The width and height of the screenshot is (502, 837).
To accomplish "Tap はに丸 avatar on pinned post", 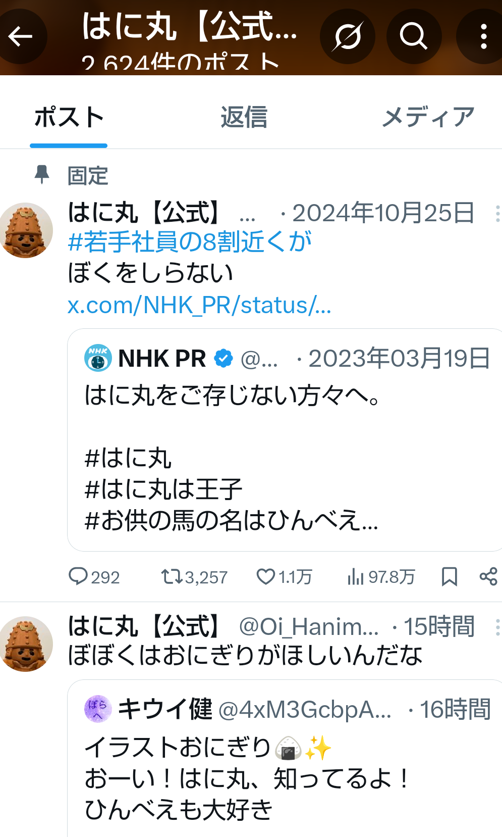I will point(25,230).
